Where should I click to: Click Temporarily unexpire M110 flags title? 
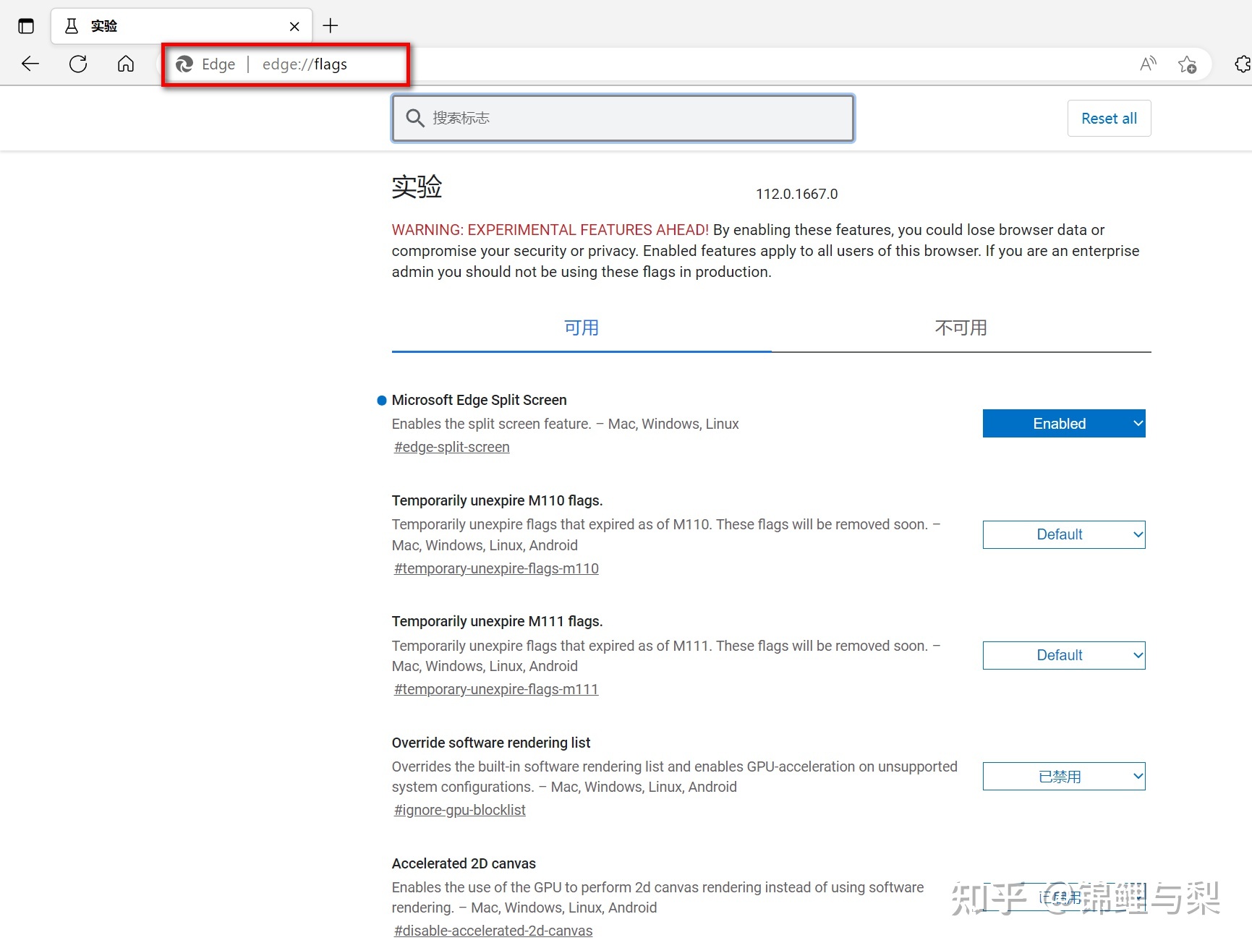(498, 500)
